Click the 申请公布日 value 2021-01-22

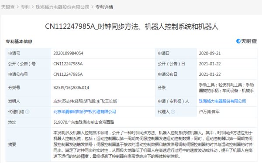[210, 75]
